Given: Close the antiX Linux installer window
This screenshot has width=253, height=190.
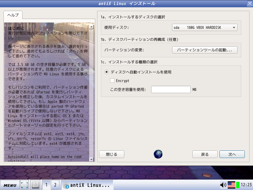Looking at the screenshot, I should coord(250,3).
